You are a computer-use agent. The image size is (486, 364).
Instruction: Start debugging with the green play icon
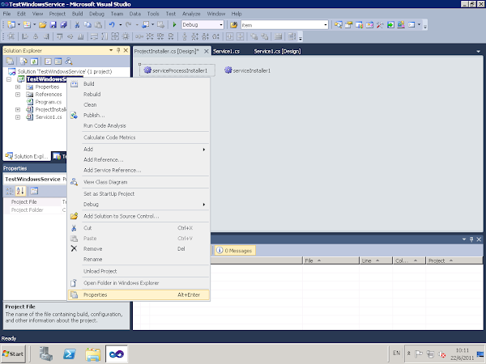pyautogui.click(x=174, y=25)
